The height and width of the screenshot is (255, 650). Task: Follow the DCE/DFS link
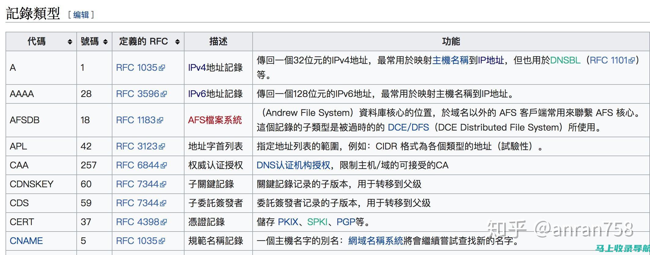408,127
